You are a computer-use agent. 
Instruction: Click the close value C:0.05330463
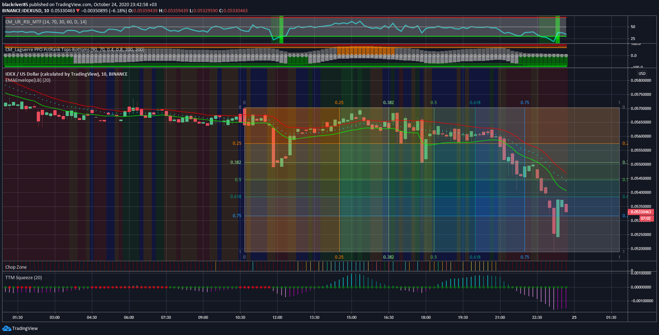pyautogui.click(x=234, y=10)
